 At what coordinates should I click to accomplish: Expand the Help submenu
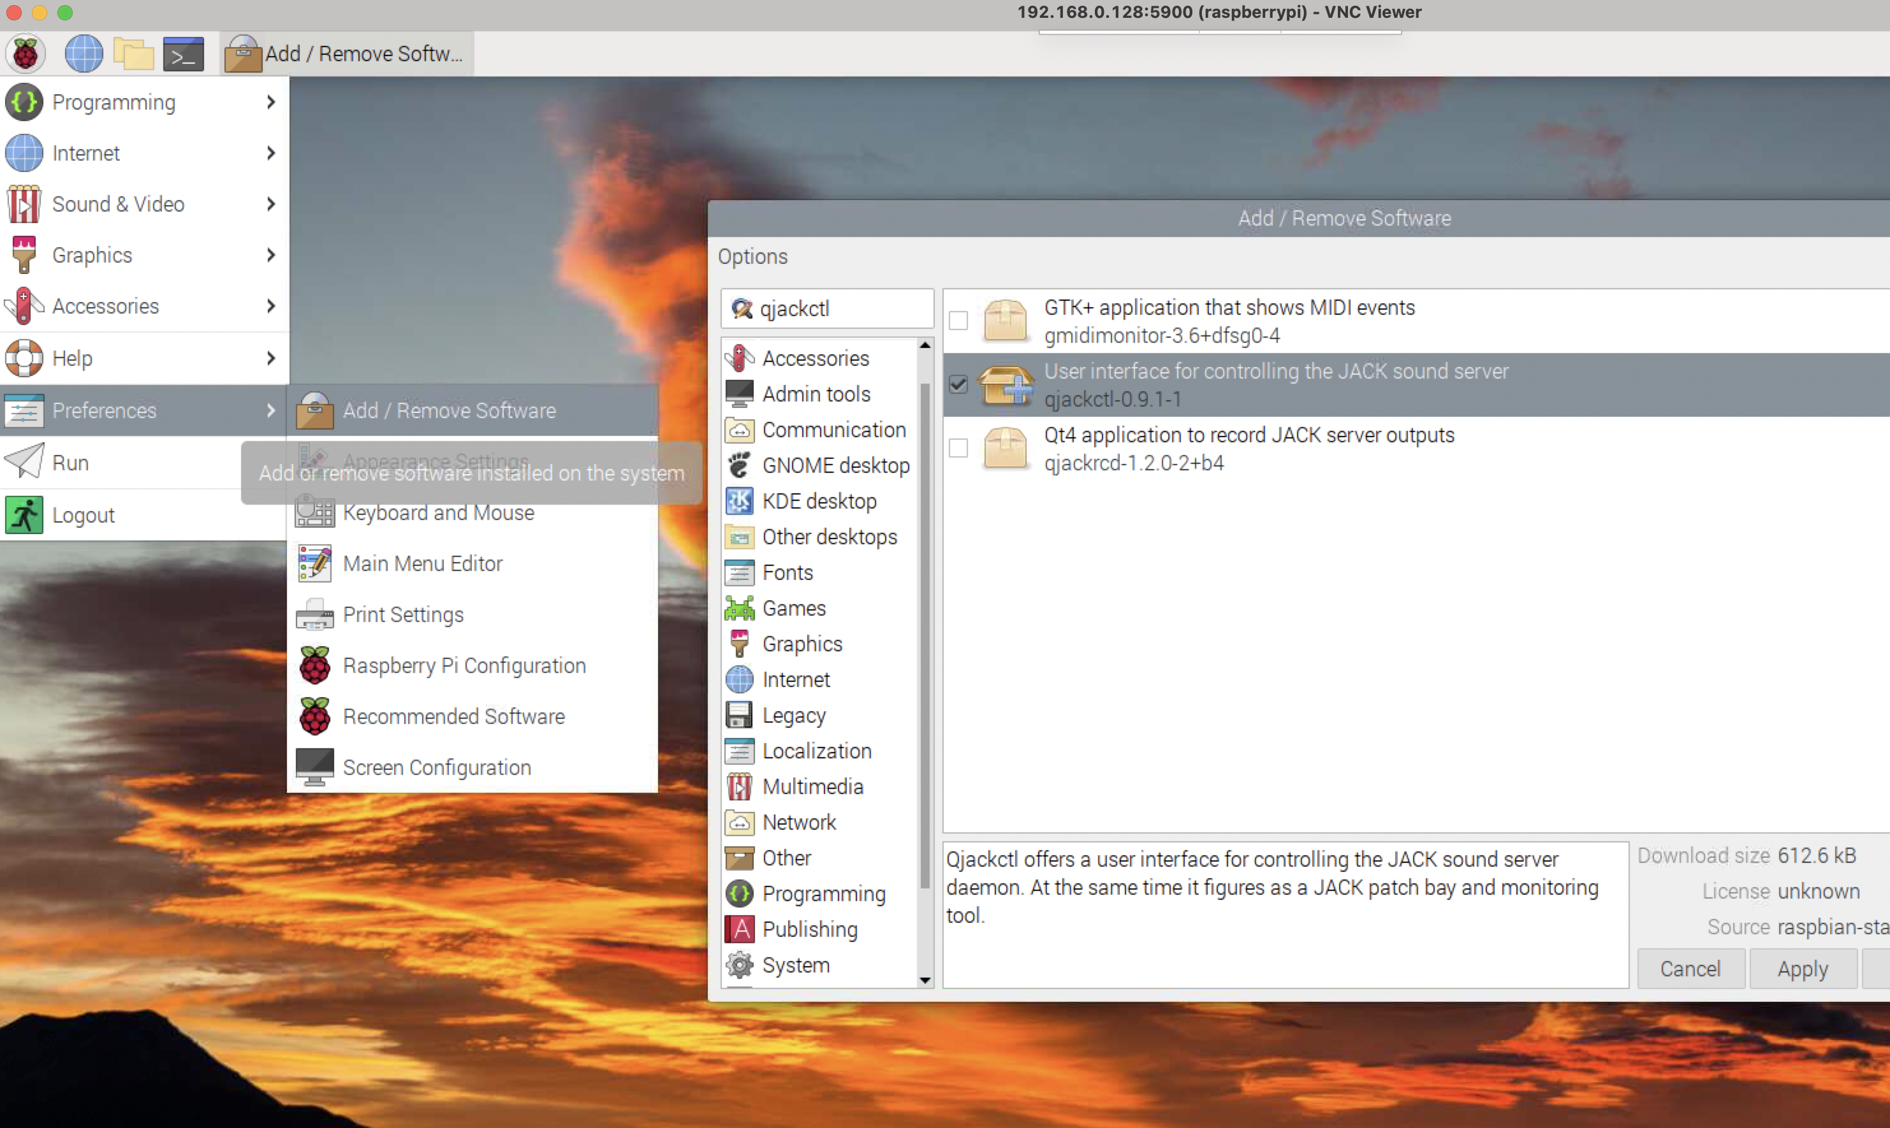coord(145,358)
